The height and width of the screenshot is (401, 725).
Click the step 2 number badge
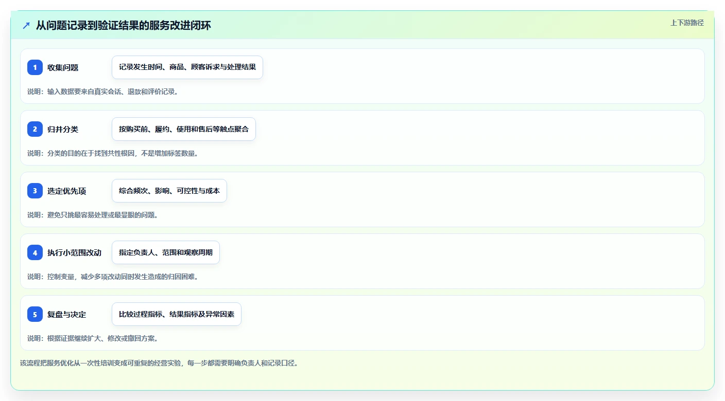click(35, 129)
